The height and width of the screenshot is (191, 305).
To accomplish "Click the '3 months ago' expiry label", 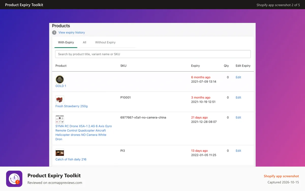I will pyautogui.click(x=201, y=98).
